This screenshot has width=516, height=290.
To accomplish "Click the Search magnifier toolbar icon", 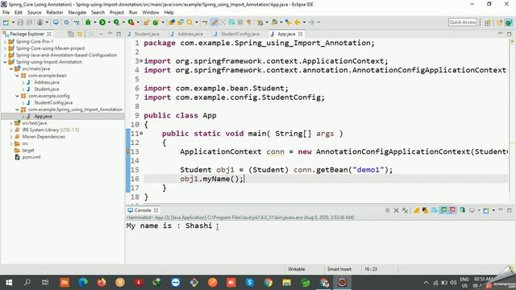I will pyautogui.click(x=189, y=23).
